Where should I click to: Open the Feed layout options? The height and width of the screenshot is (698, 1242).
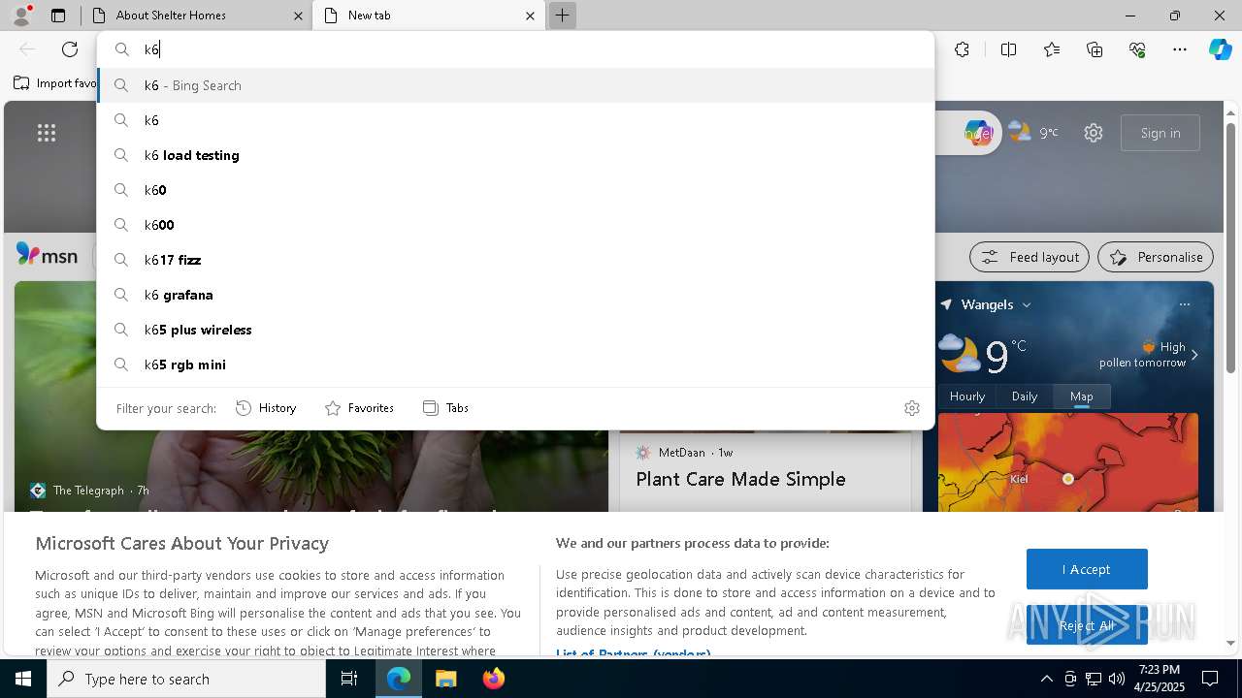[1030, 257]
